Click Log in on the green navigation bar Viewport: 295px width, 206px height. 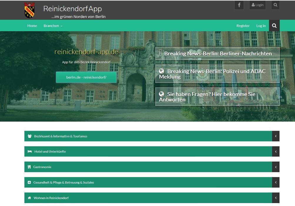click(261, 26)
